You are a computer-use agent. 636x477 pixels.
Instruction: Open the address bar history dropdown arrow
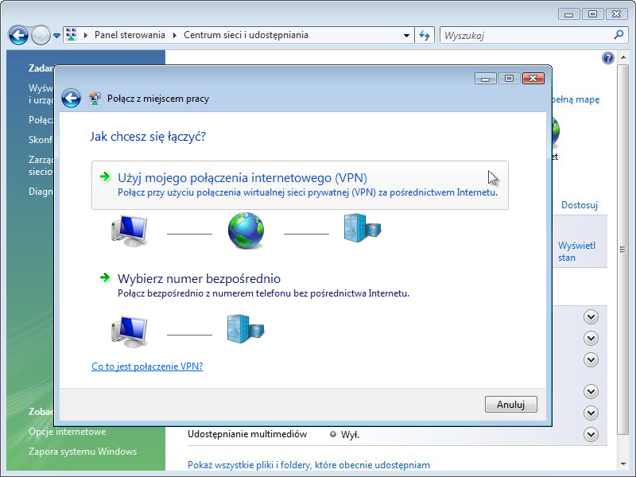click(x=406, y=35)
